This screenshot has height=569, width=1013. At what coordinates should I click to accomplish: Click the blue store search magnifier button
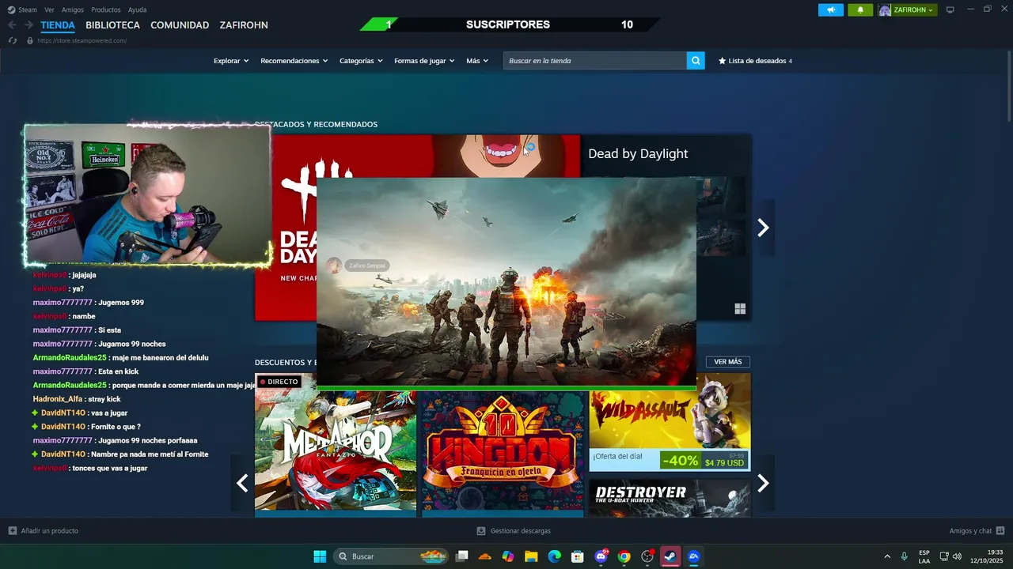pyautogui.click(x=696, y=61)
